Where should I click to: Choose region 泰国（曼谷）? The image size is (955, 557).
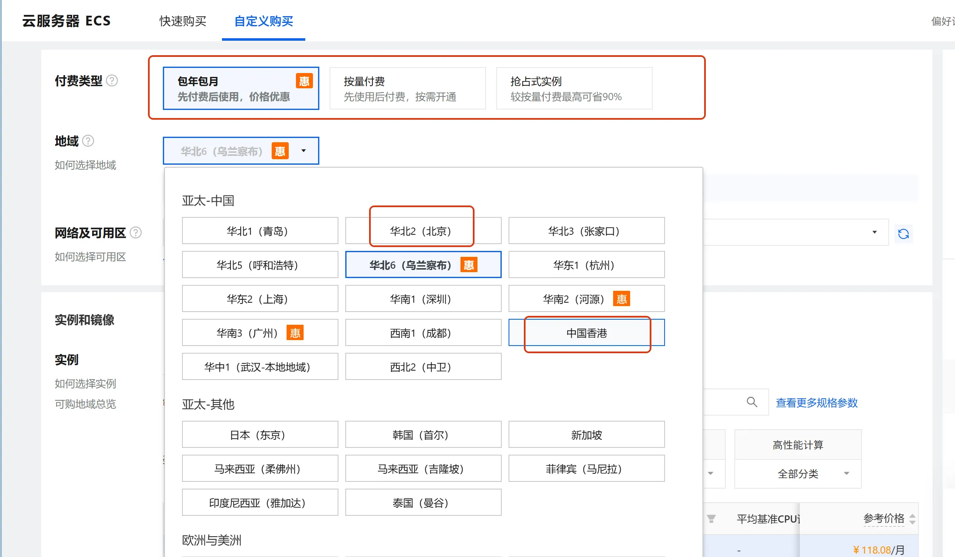pyautogui.click(x=423, y=503)
